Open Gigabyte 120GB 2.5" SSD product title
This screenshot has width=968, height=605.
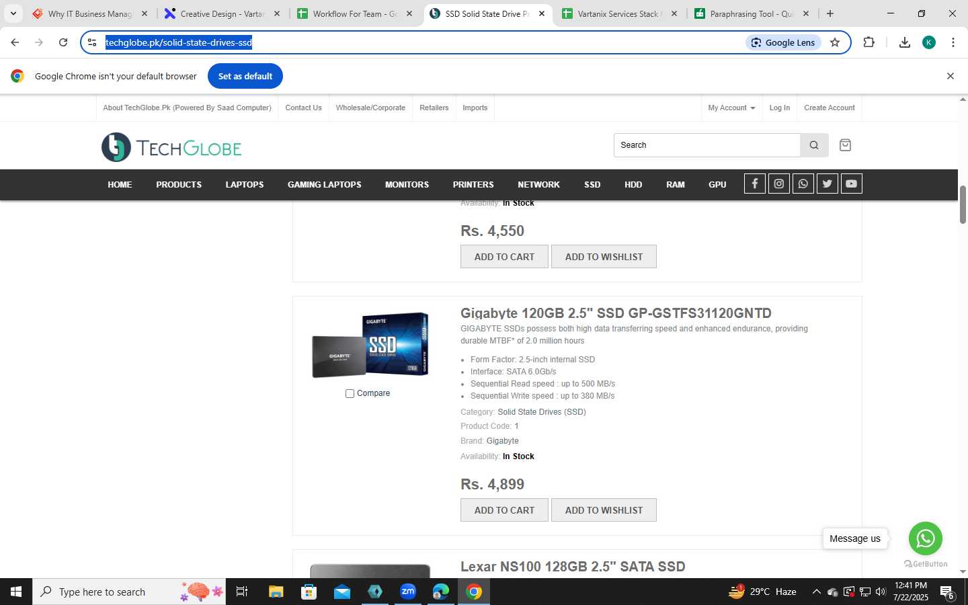(616, 313)
